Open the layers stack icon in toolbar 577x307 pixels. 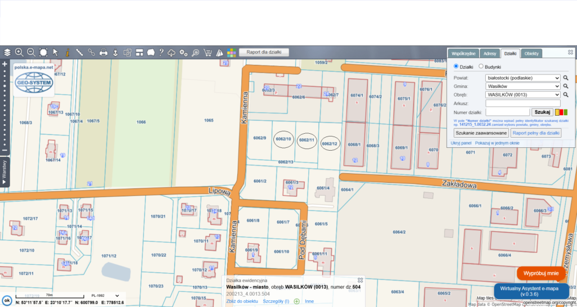7,52
